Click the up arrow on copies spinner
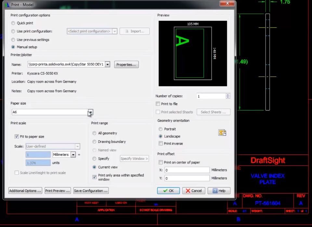Screen dimensions: 312x227 coord(228,95)
